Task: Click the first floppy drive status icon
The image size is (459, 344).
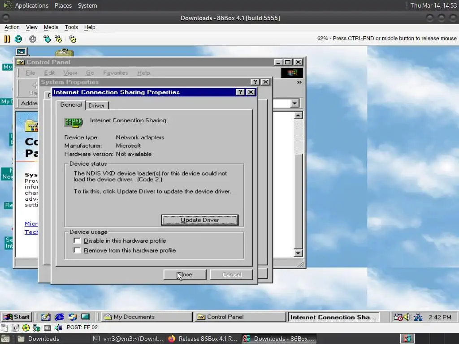Action: click(4, 327)
